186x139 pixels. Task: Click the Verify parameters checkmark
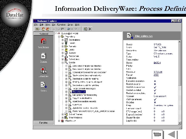coord(155,99)
